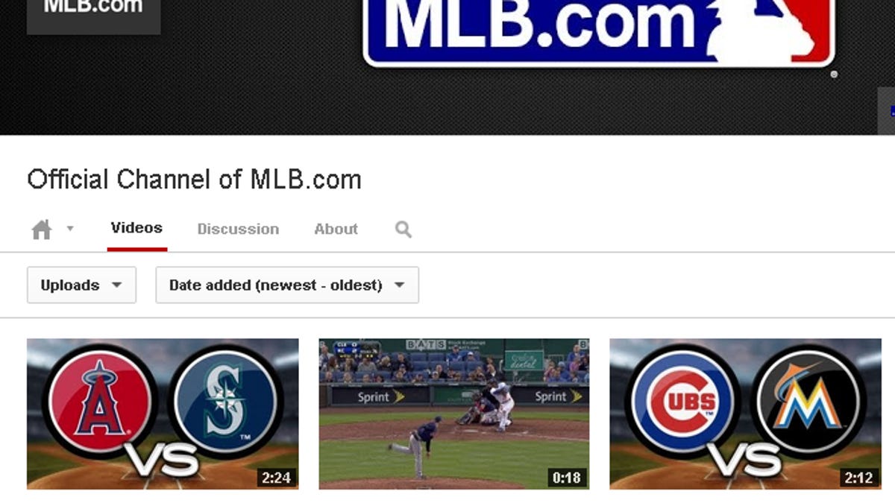The width and height of the screenshot is (895, 503).
Task: Click the home icon in channel navigation
Action: coord(42,230)
